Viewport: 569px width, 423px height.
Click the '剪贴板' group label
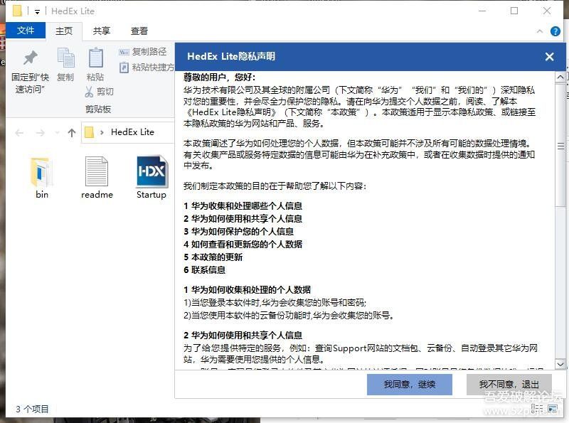[98, 109]
